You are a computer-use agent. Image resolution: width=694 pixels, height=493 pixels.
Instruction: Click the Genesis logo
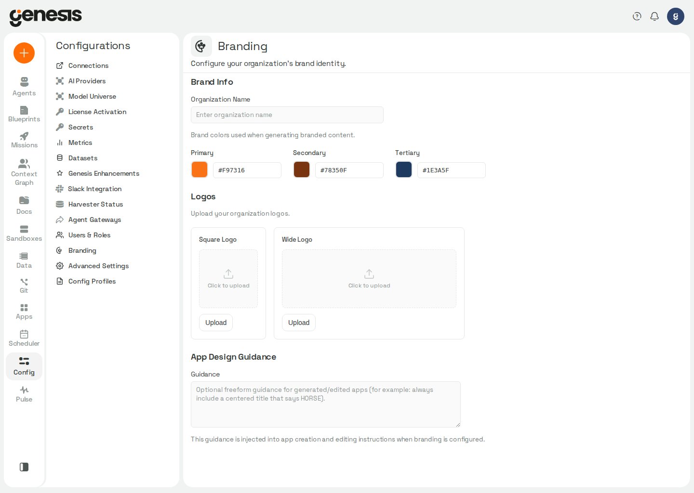pos(46,17)
